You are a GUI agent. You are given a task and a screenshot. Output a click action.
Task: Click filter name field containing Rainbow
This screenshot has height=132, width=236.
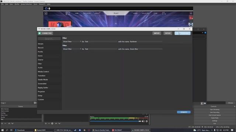coord(146,41)
